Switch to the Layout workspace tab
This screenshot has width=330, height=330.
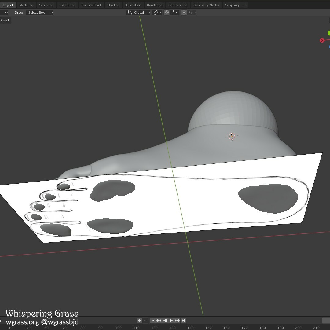pyautogui.click(x=8, y=5)
